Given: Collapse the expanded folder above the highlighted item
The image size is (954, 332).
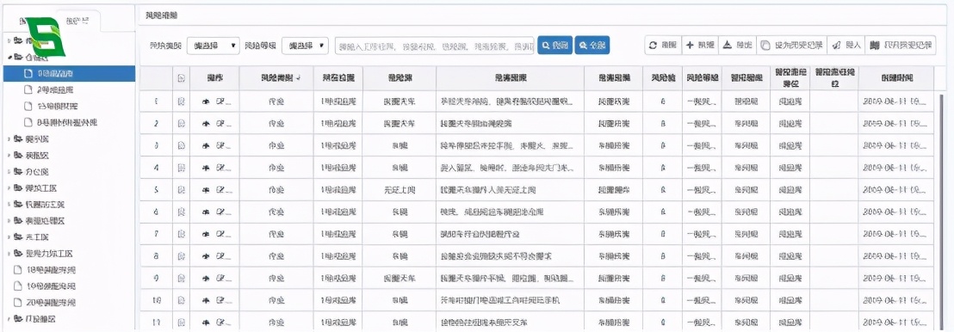Looking at the screenshot, I should 9,57.
